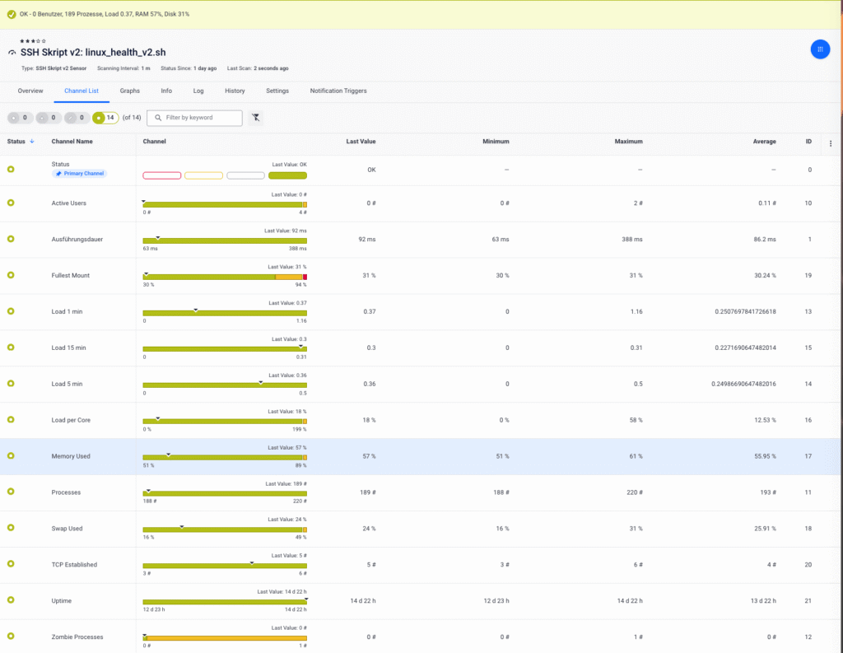Click the green OK checkmark icon in banner
The height and width of the screenshot is (653, 843).
click(x=12, y=14)
